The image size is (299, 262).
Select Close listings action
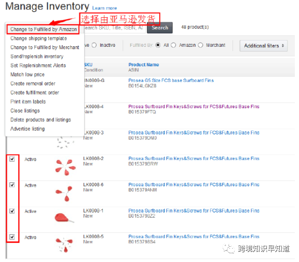(x=25, y=111)
